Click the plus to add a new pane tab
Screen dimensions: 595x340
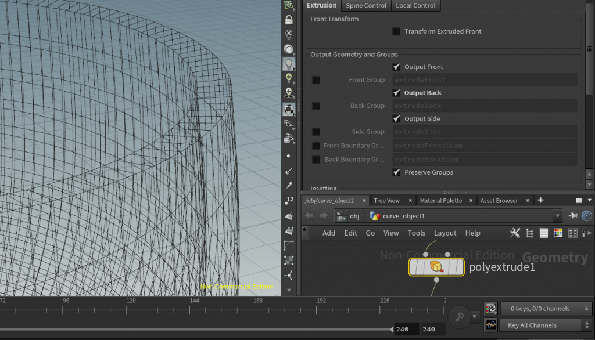[x=540, y=200]
